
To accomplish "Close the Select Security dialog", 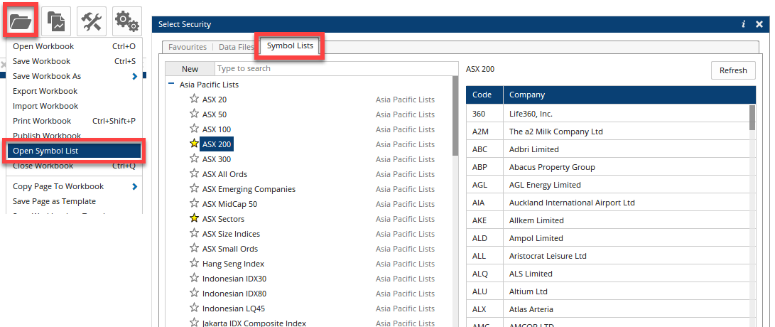I will pyautogui.click(x=759, y=24).
